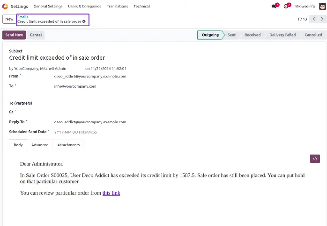327x226 pixels.
Task: Switch to the Advanced tab
Action: click(40, 145)
